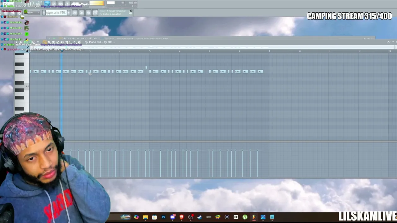The height and width of the screenshot is (223, 397).
Task: Expand the arrow after fly 808 title
Action: point(114,42)
